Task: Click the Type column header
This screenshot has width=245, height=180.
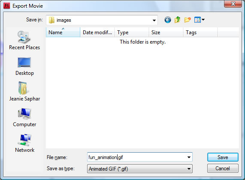Action: 132,32
